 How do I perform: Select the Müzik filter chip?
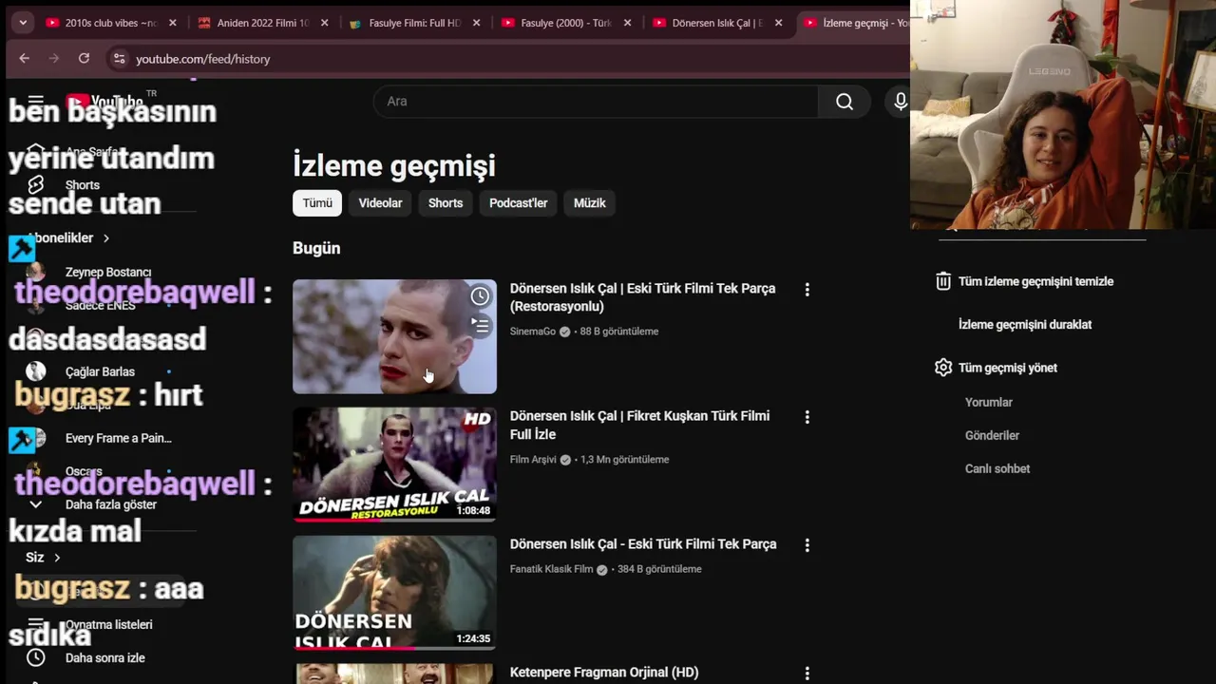pyautogui.click(x=589, y=203)
